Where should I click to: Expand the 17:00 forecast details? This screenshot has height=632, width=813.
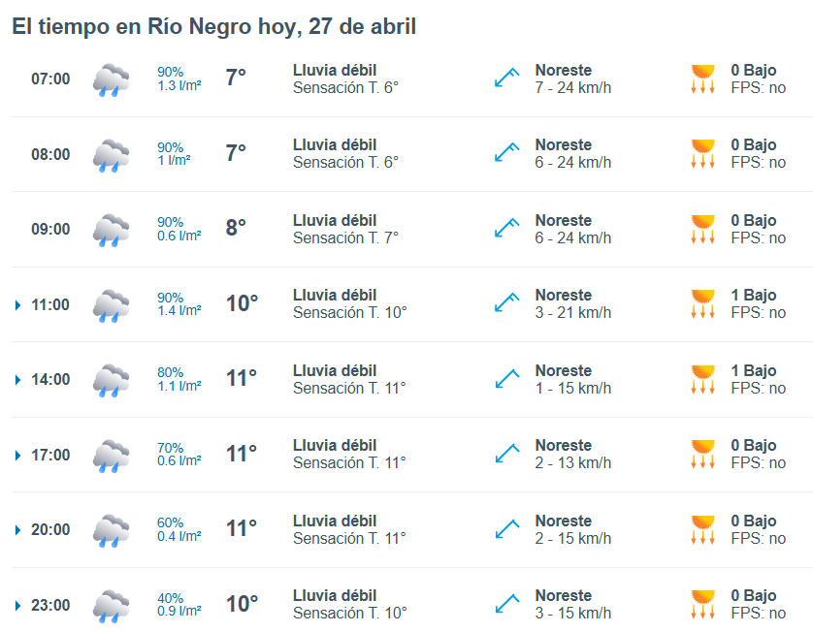click(17, 456)
